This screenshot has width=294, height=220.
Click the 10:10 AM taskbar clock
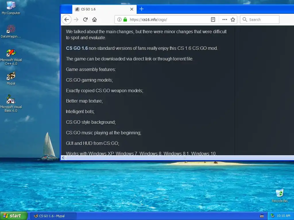click(x=283, y=216)
